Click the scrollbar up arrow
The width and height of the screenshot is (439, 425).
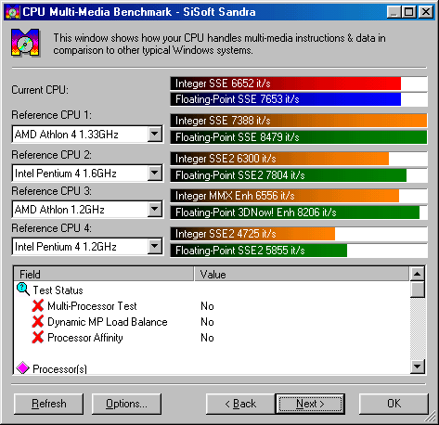pos(418,274)
